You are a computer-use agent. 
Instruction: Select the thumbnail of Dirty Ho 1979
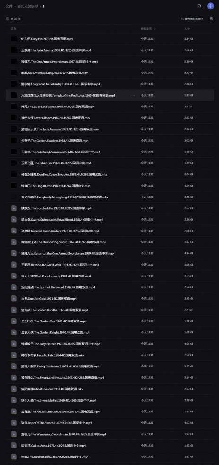14,39
